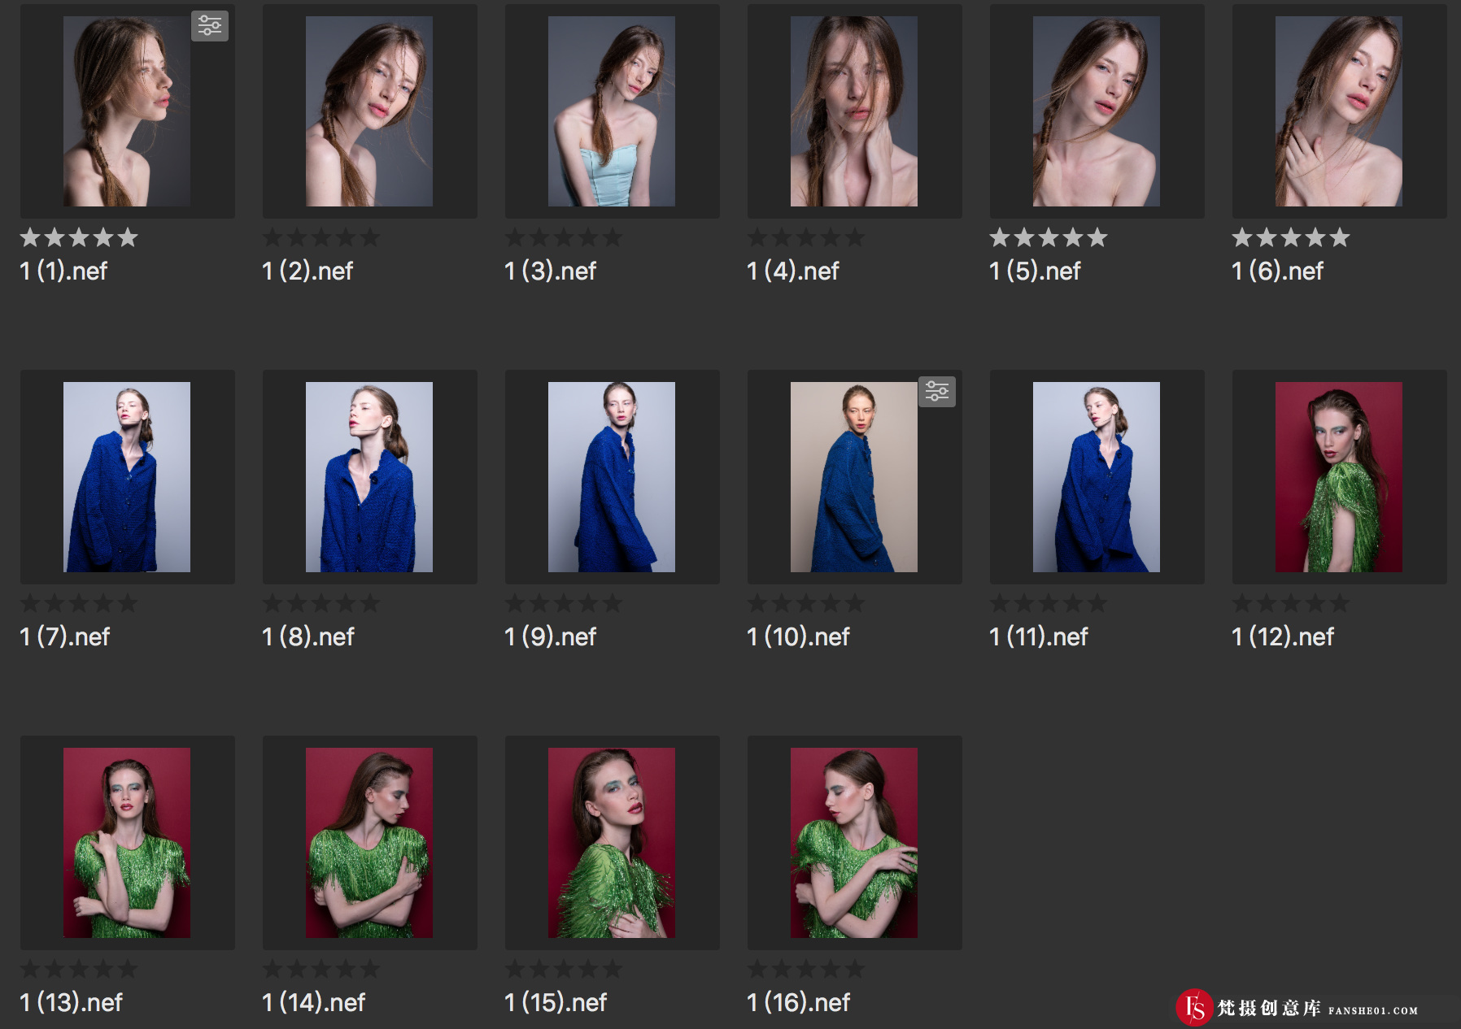Image resolution: width=1461 pixels, height=1029 pixels.
Task: Select thumbnail 1 (15).nef
Action: 612,843
